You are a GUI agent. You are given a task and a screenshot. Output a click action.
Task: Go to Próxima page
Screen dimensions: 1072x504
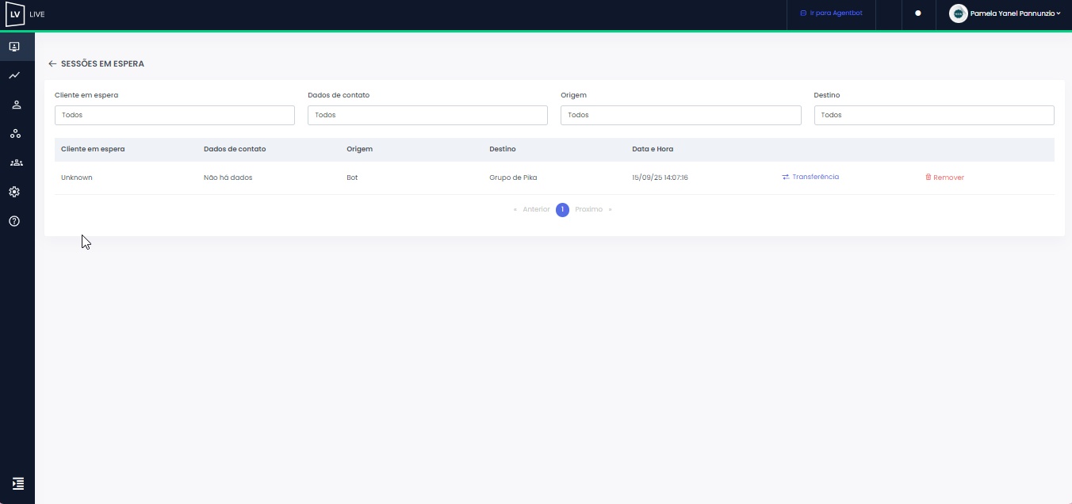588,209
